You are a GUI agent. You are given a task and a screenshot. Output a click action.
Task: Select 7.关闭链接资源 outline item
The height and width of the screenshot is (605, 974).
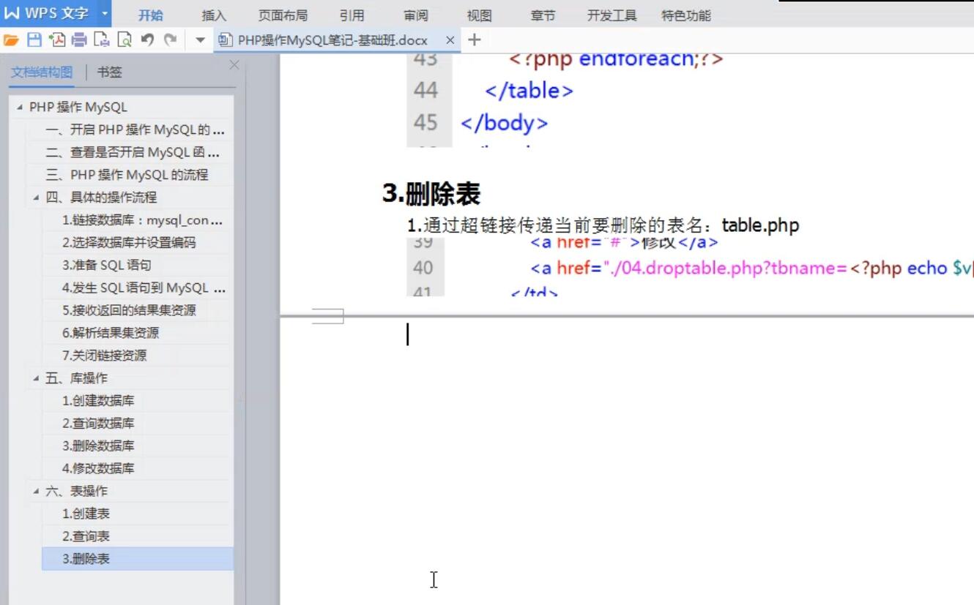point(104,356)
